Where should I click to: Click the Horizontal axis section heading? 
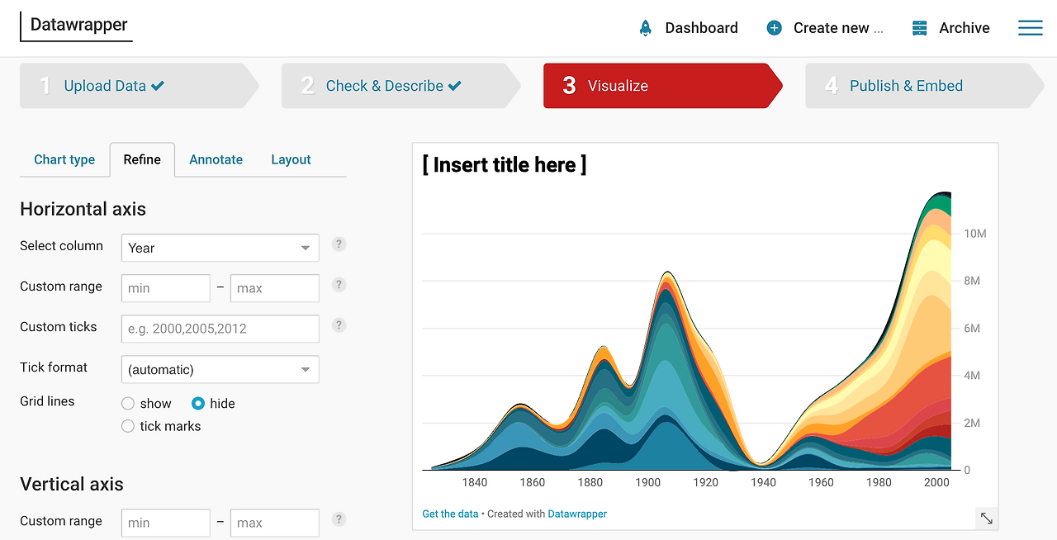click(x=83, y=209)
